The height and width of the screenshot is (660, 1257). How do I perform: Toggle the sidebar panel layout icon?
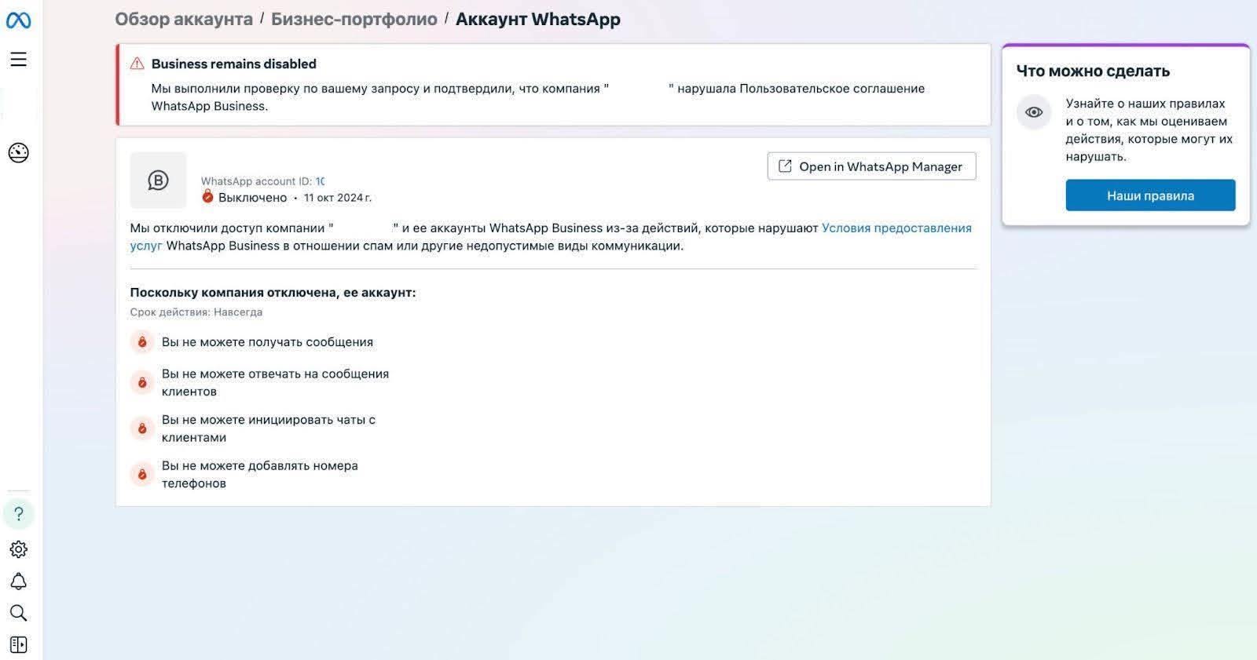click(18, 644)
